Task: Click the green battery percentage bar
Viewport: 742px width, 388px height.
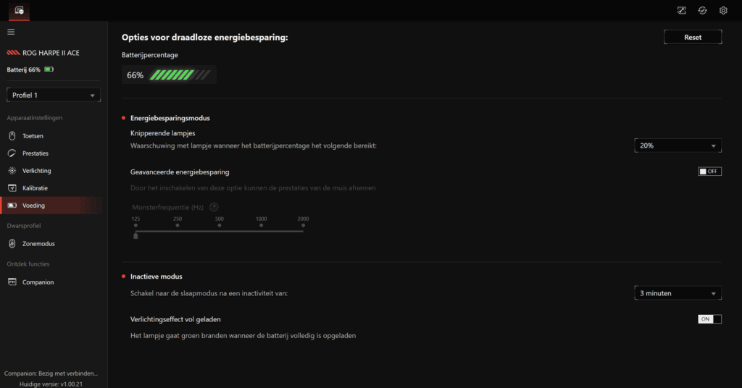Action: (180, 75)
